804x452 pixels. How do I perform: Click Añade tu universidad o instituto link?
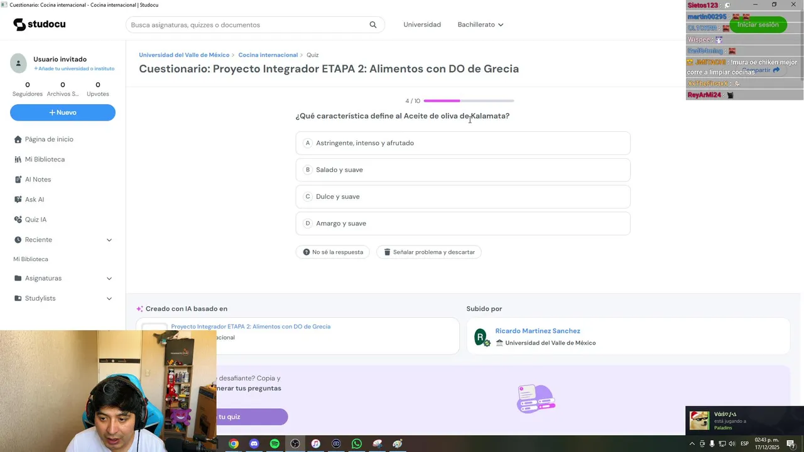(x=74, y=68)
